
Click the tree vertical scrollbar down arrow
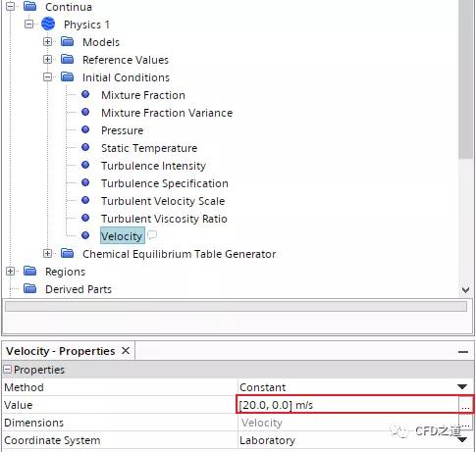[x=465, y=289]
